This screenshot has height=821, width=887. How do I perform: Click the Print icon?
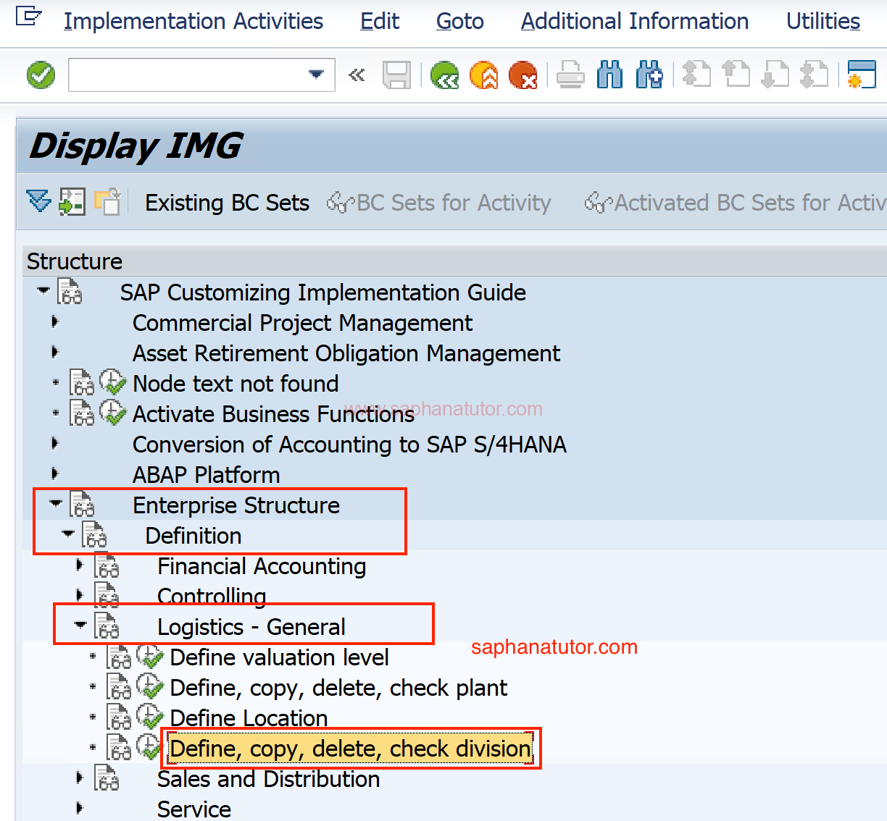[570, 75]
